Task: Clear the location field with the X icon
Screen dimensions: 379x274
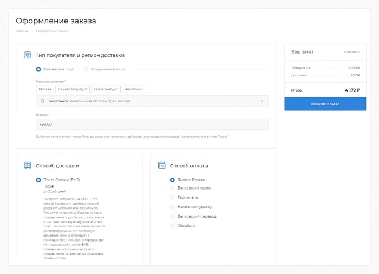Action: pyautogui.click(x=262, y=101)
